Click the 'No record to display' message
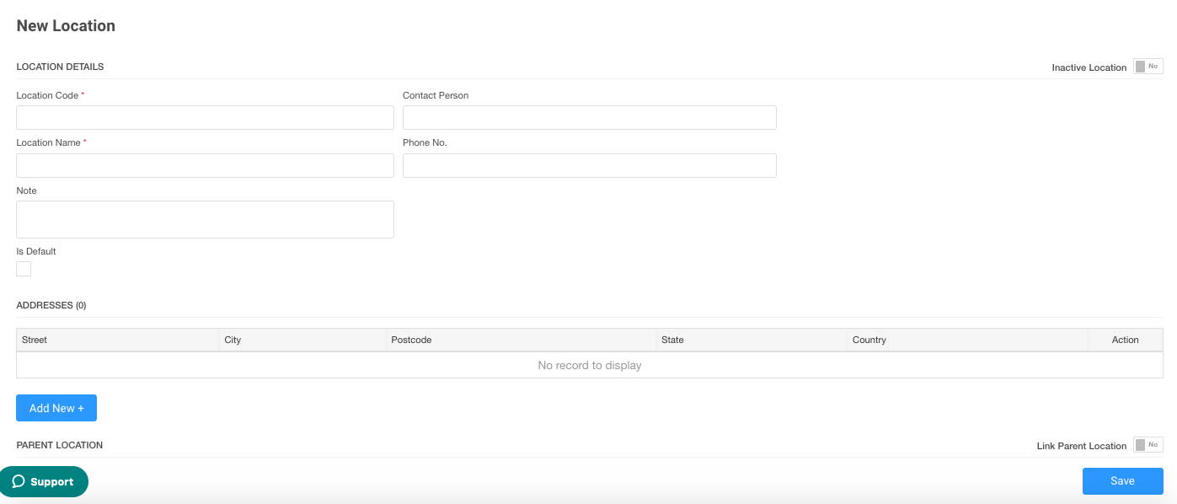Image resolution: width=1177 pixels, height=504 pixels. [590, 365]
